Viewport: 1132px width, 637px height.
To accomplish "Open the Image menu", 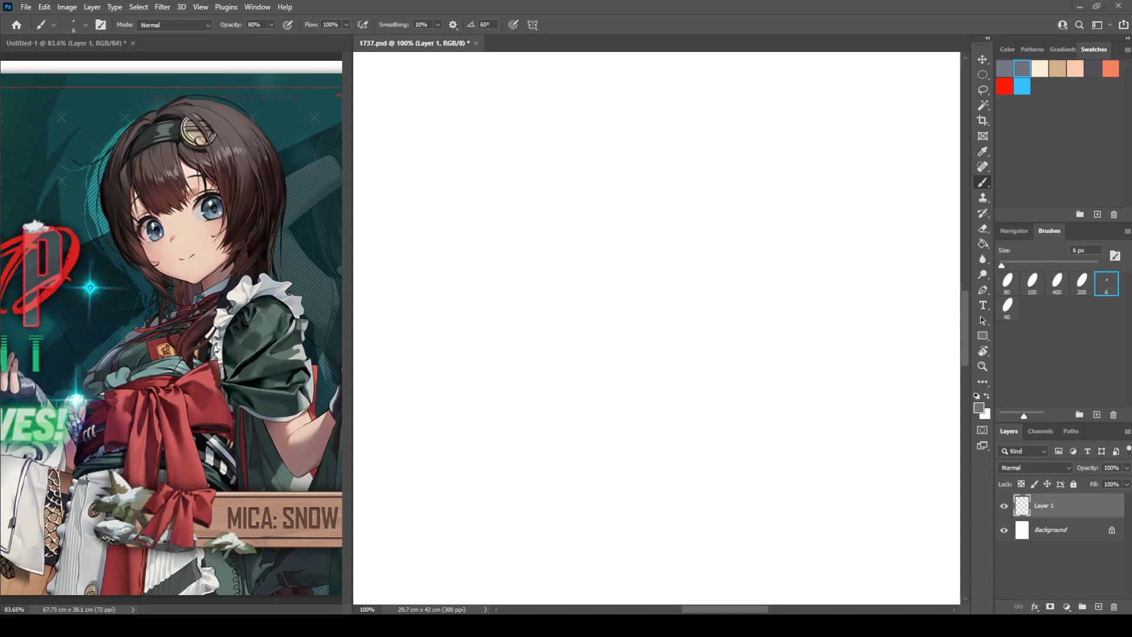I will click(67, 7).
